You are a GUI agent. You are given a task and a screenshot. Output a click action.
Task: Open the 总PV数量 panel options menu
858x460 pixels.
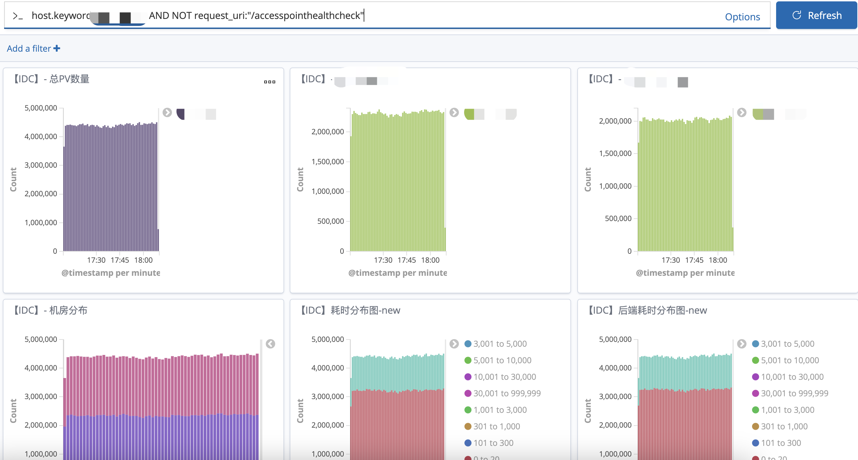pyautogui.click(x=270, y=82)
